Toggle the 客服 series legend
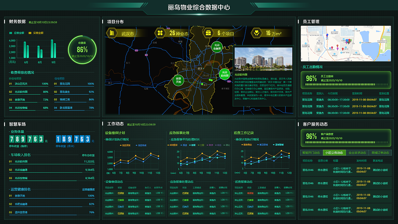This screenshot has width=398, height=224. click(x=192, y=145)
